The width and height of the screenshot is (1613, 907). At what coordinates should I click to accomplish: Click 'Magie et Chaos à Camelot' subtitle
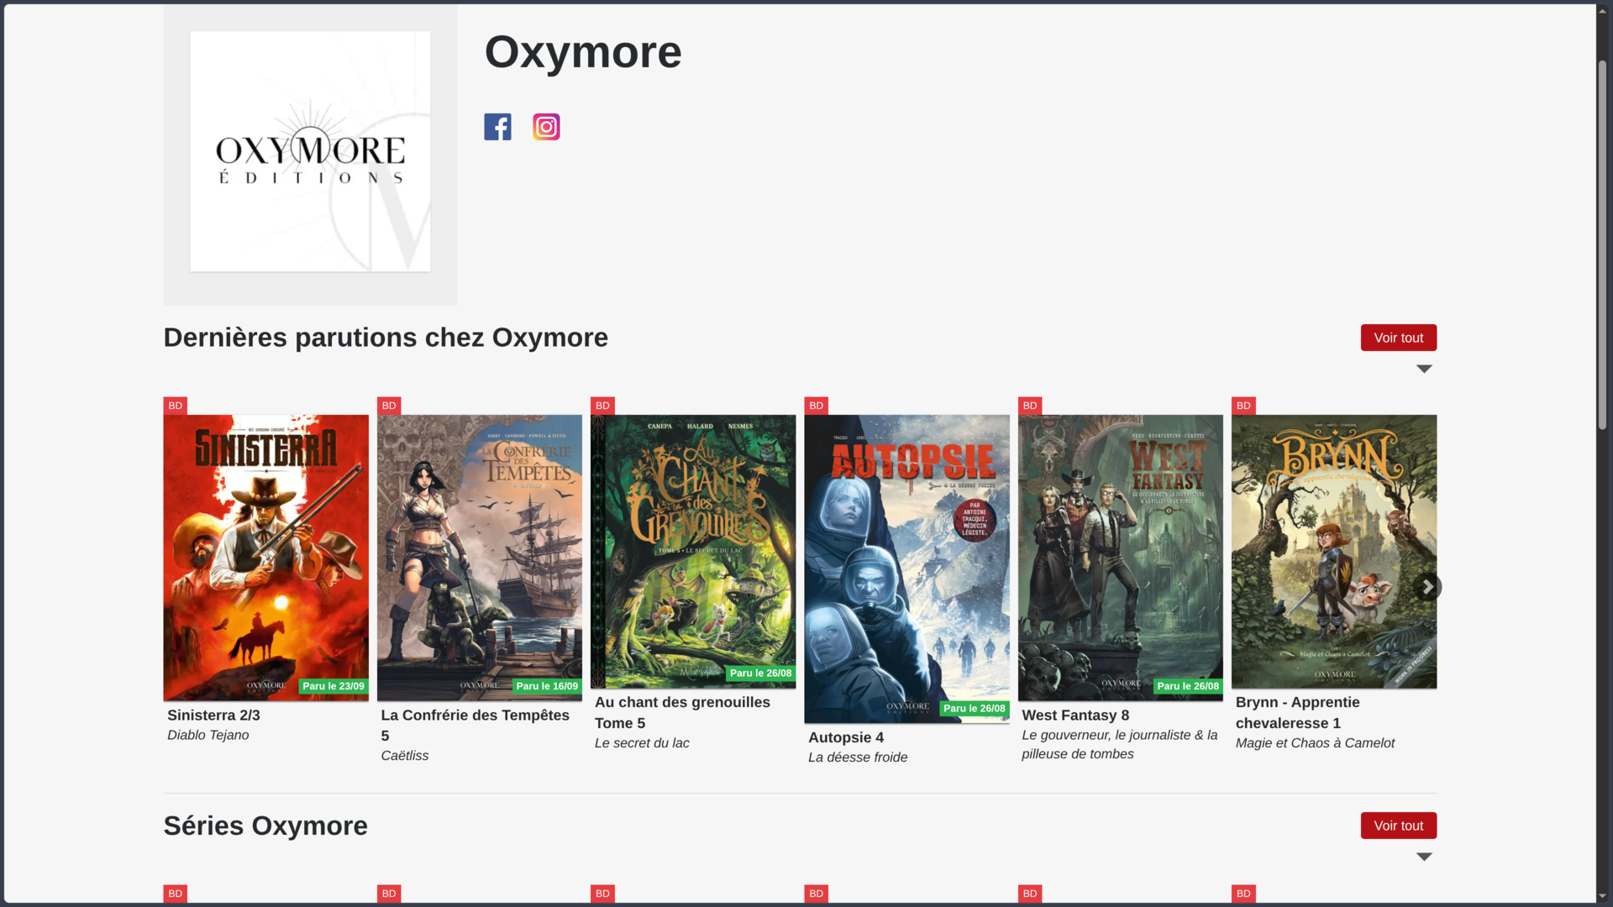pyautogui.click(x=1315, y=743)
